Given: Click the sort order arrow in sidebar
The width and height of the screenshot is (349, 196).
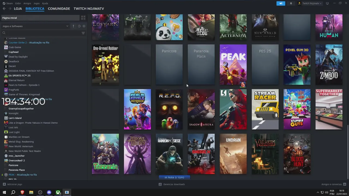Looking at the screenshot, I should (x=73, y=26).
